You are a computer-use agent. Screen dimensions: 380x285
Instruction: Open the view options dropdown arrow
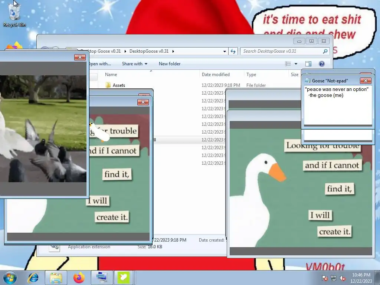(x=296, y=64)
